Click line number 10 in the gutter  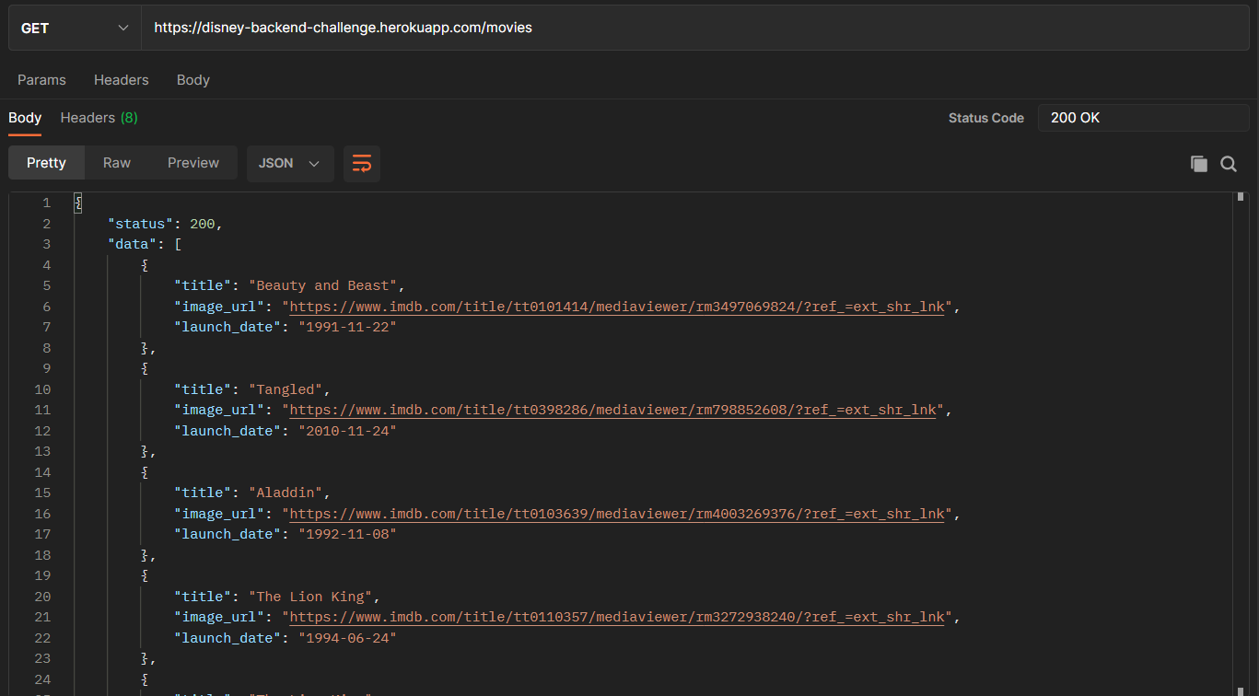point(42,389)
